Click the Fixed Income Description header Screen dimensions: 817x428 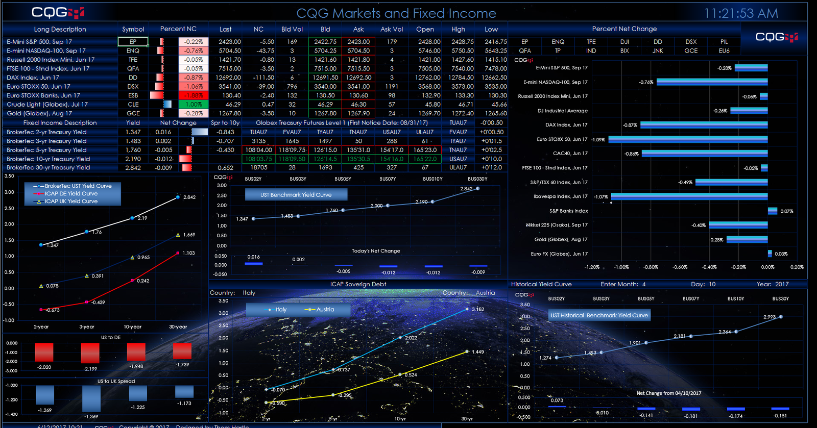(x=60, y=122)
